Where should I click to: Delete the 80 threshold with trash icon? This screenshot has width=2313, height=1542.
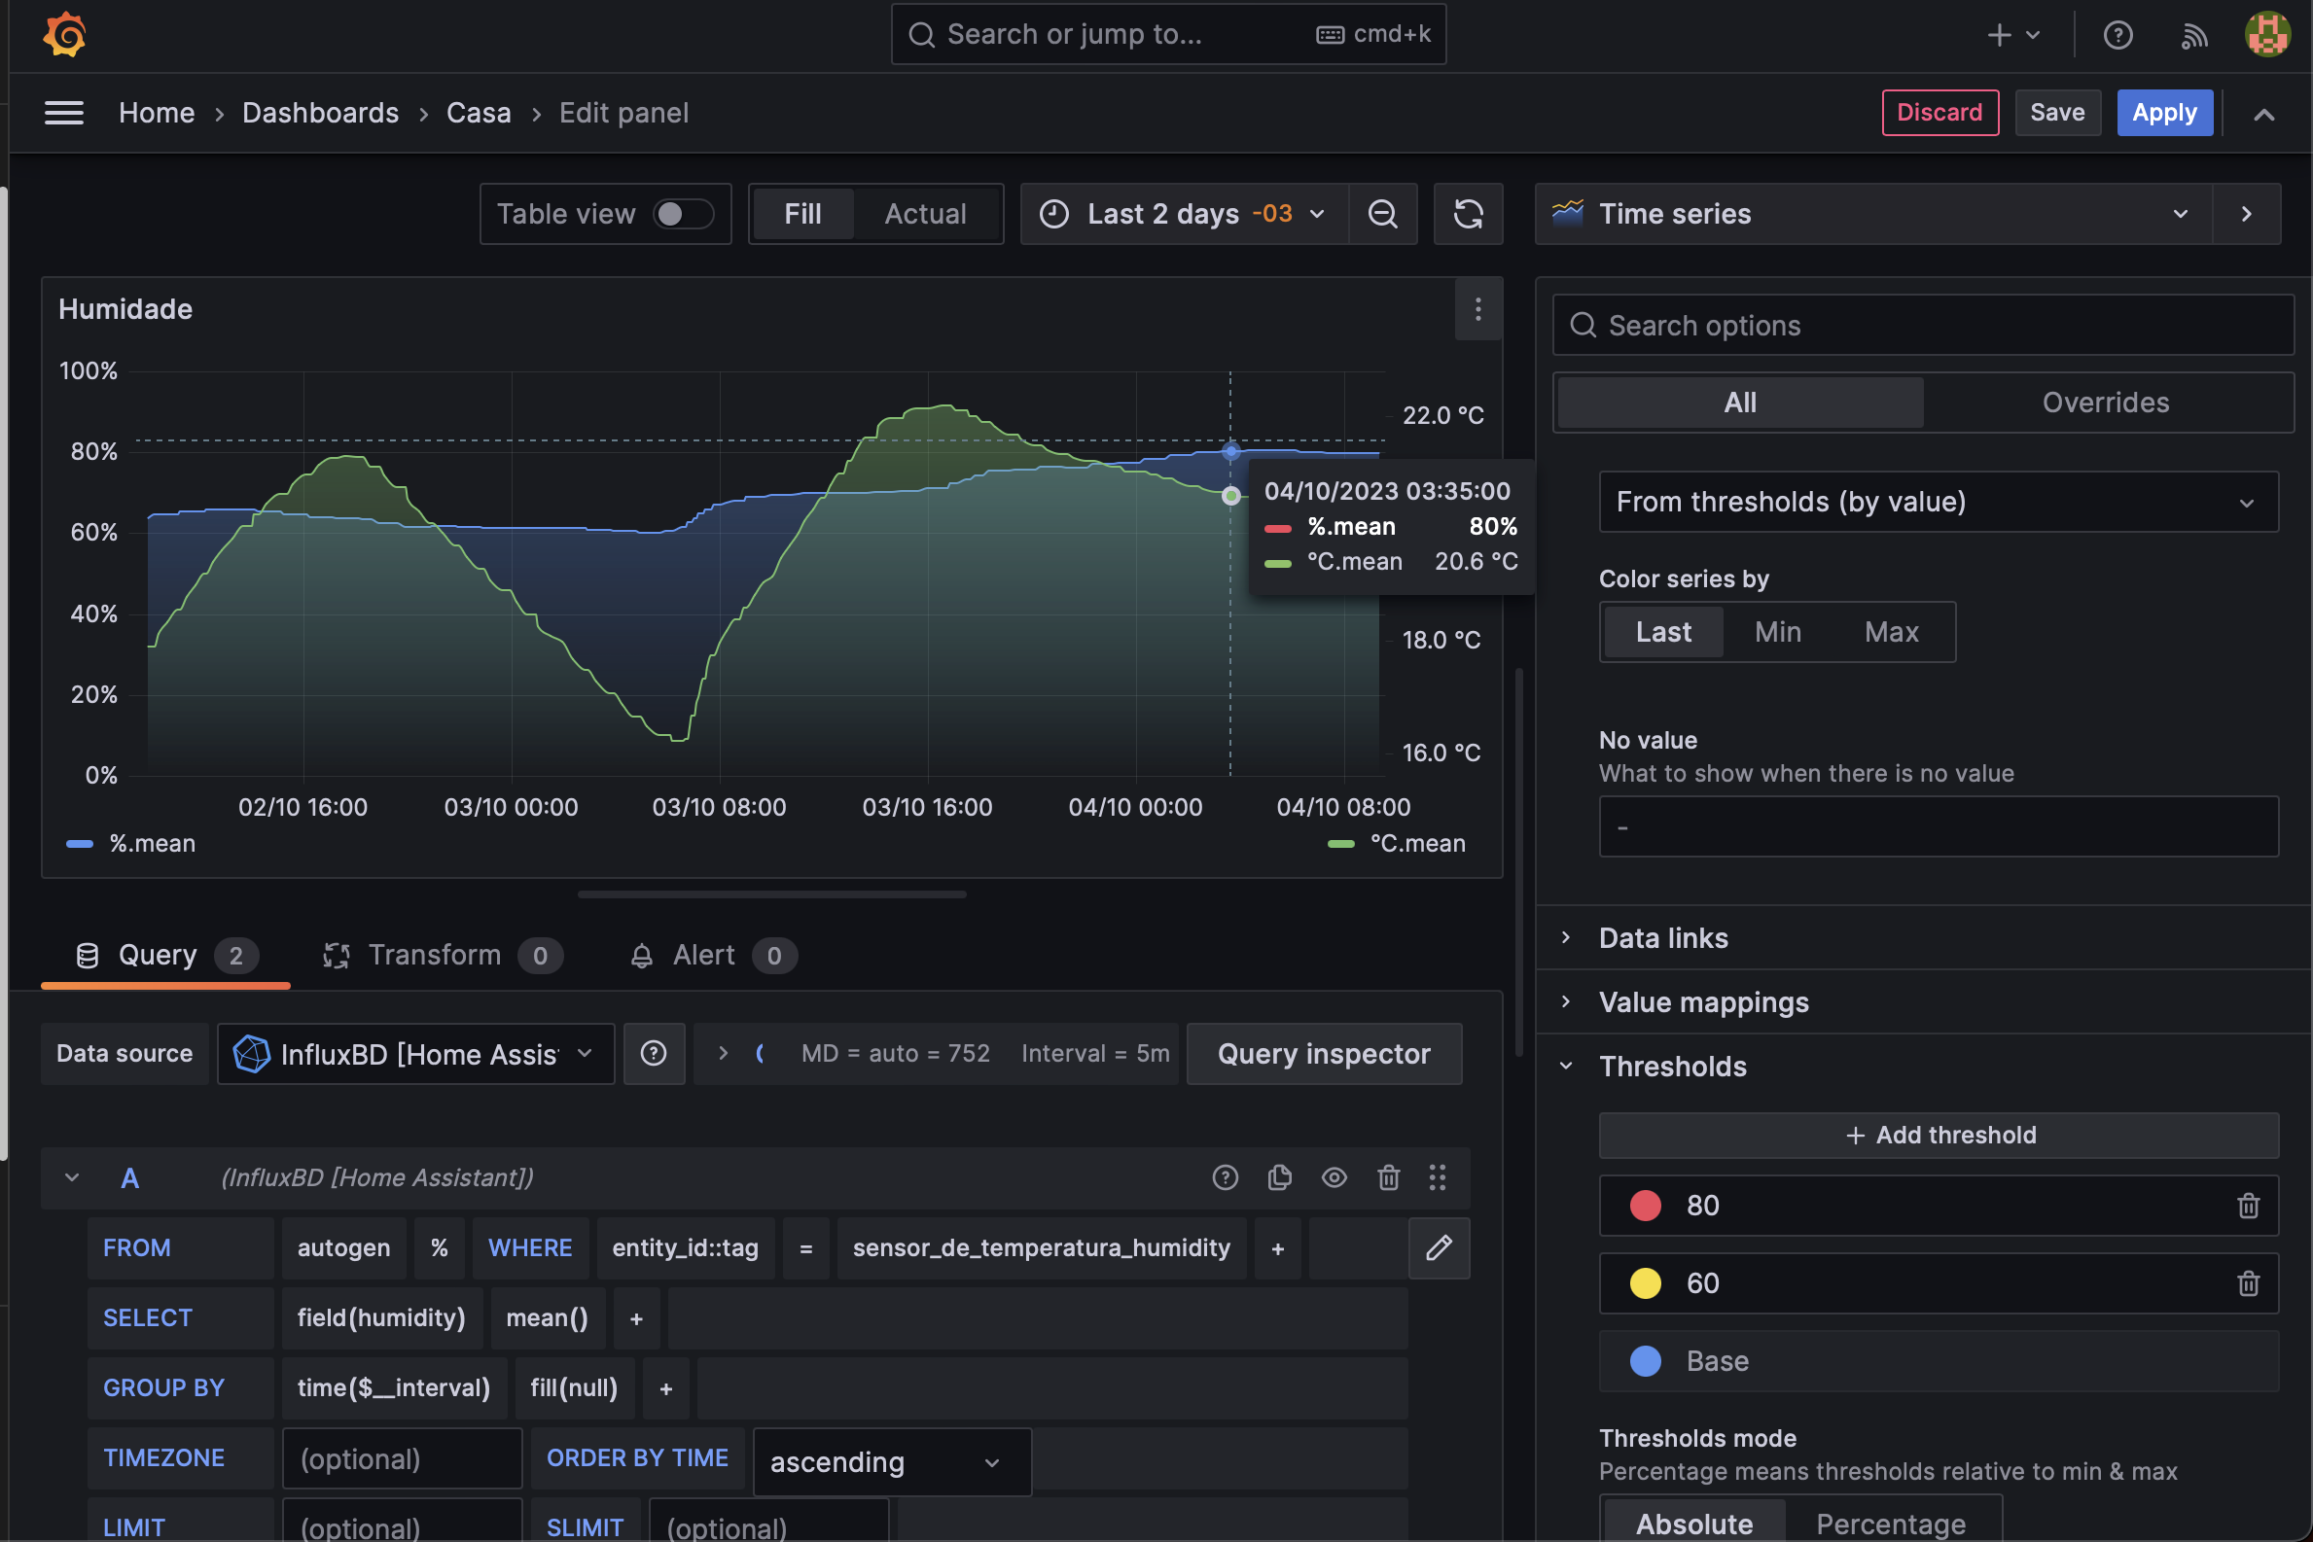click(x=2248, y=1206)
